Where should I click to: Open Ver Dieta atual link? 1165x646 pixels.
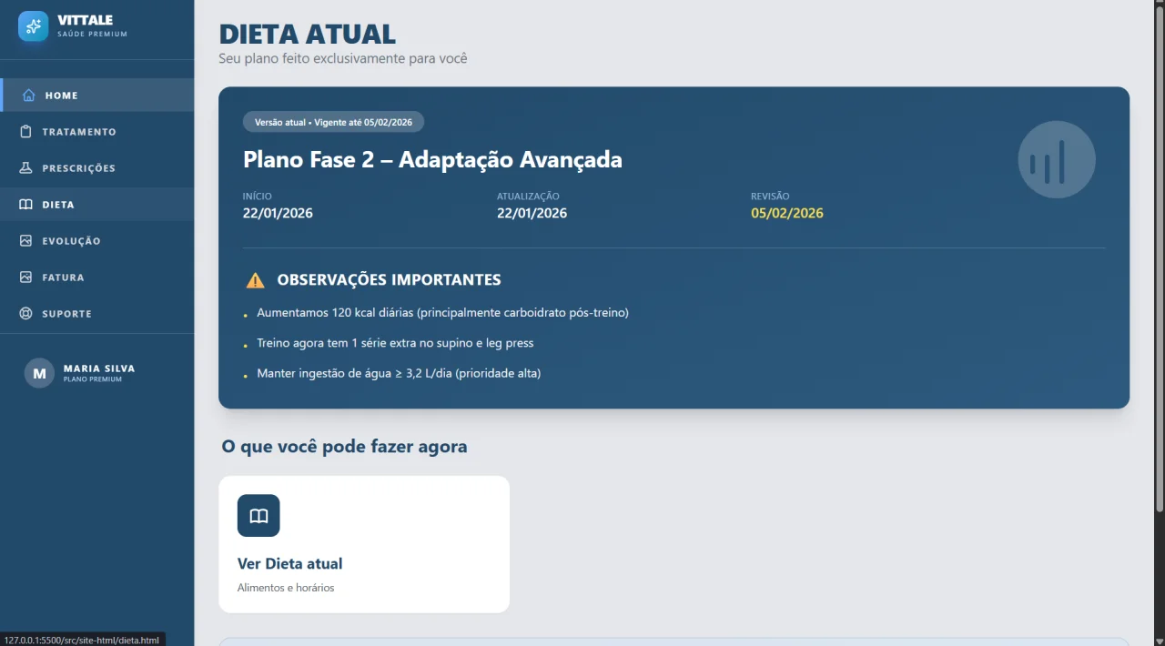(x=364, y=544)
